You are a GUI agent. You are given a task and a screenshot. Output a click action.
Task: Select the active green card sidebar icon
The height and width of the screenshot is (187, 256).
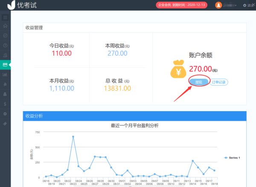[x=5, y=65]
